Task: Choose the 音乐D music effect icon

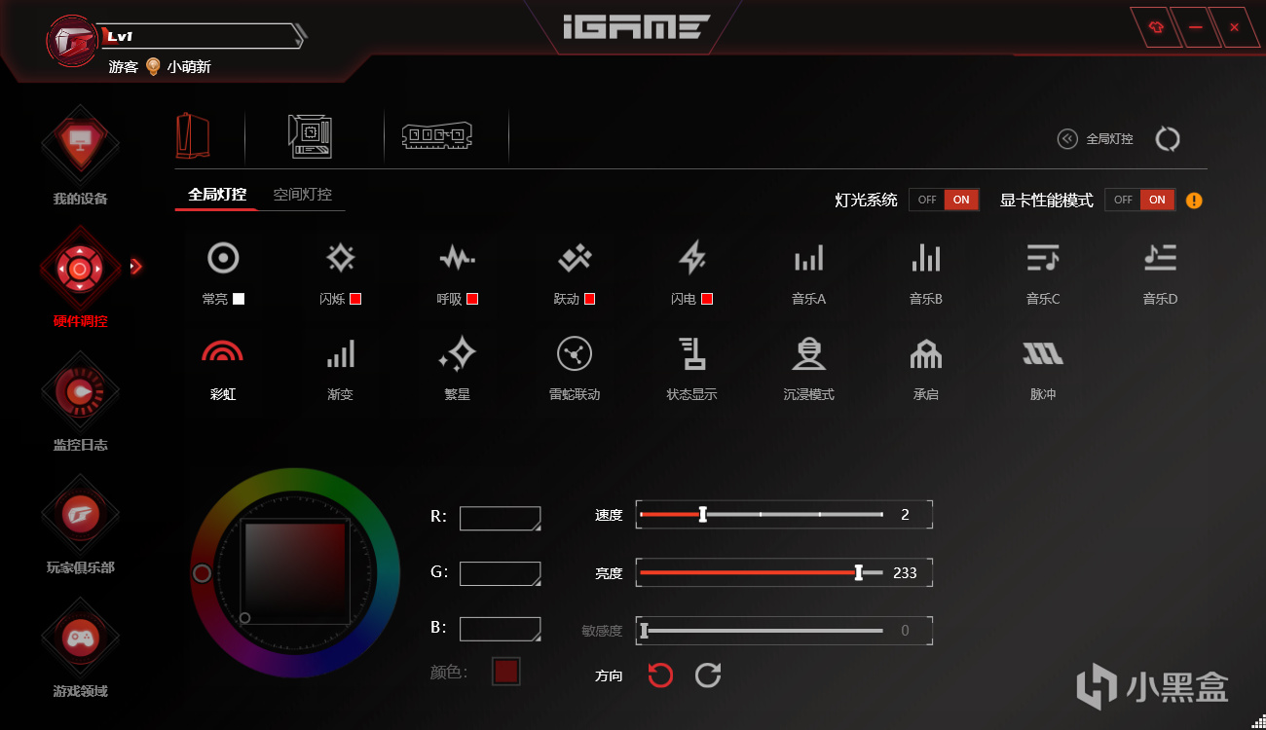Action: point(1160,258)
